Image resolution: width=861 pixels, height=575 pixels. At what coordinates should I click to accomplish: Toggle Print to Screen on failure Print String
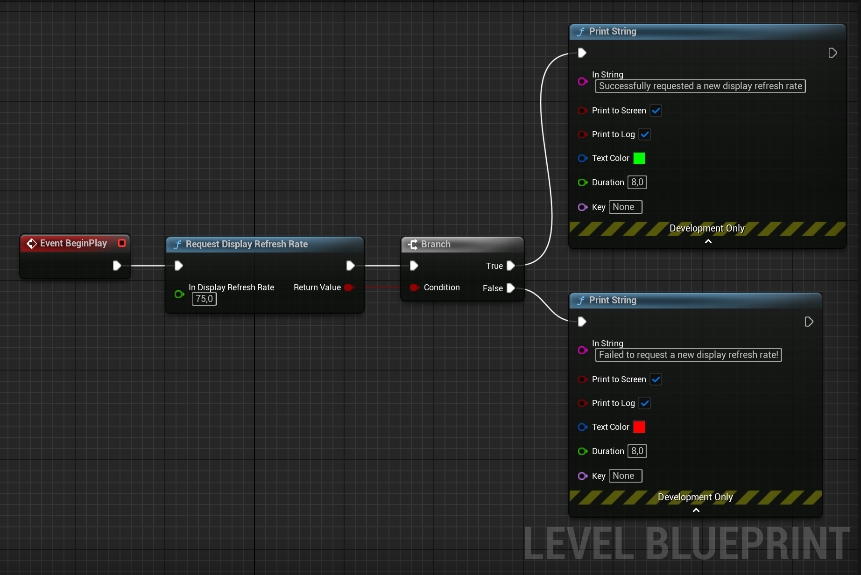click(x=656, y=379)
